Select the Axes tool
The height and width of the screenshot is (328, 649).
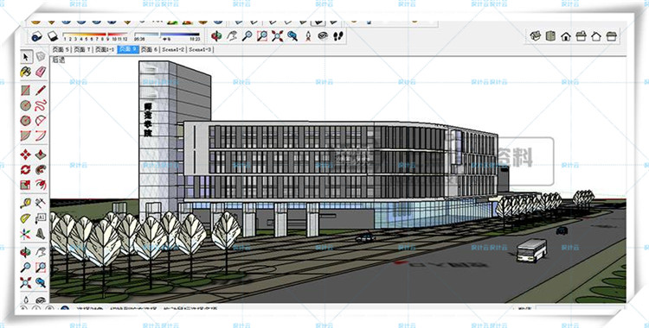[26, 234]
